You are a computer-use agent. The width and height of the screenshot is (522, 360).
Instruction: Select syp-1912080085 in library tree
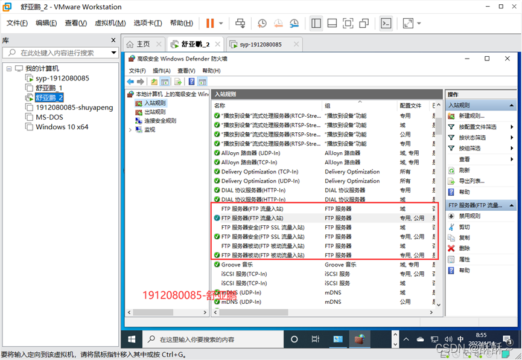coord(62,79)
